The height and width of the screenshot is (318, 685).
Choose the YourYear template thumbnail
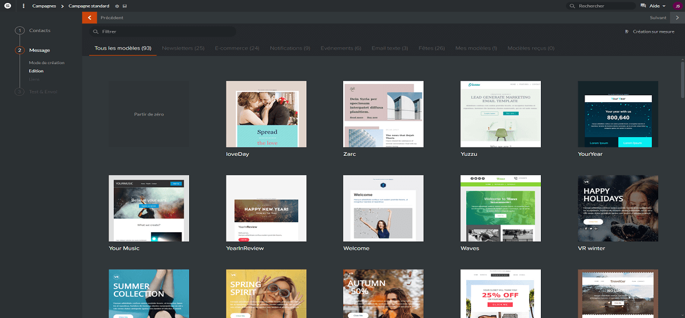(618, 114)
